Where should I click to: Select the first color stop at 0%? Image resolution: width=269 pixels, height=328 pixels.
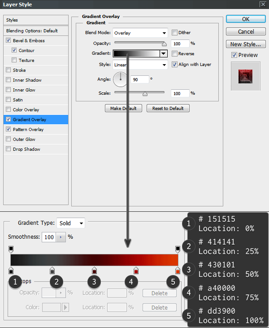(11, 270)
